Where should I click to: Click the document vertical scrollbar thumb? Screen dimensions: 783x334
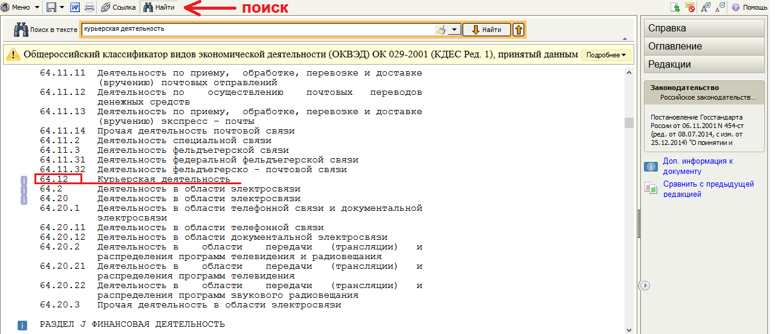[x=629, y=123]
